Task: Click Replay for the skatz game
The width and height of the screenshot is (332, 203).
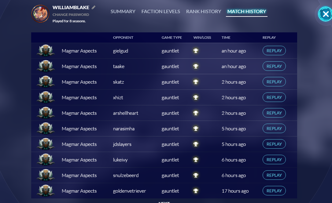Action: coord(274,82)
